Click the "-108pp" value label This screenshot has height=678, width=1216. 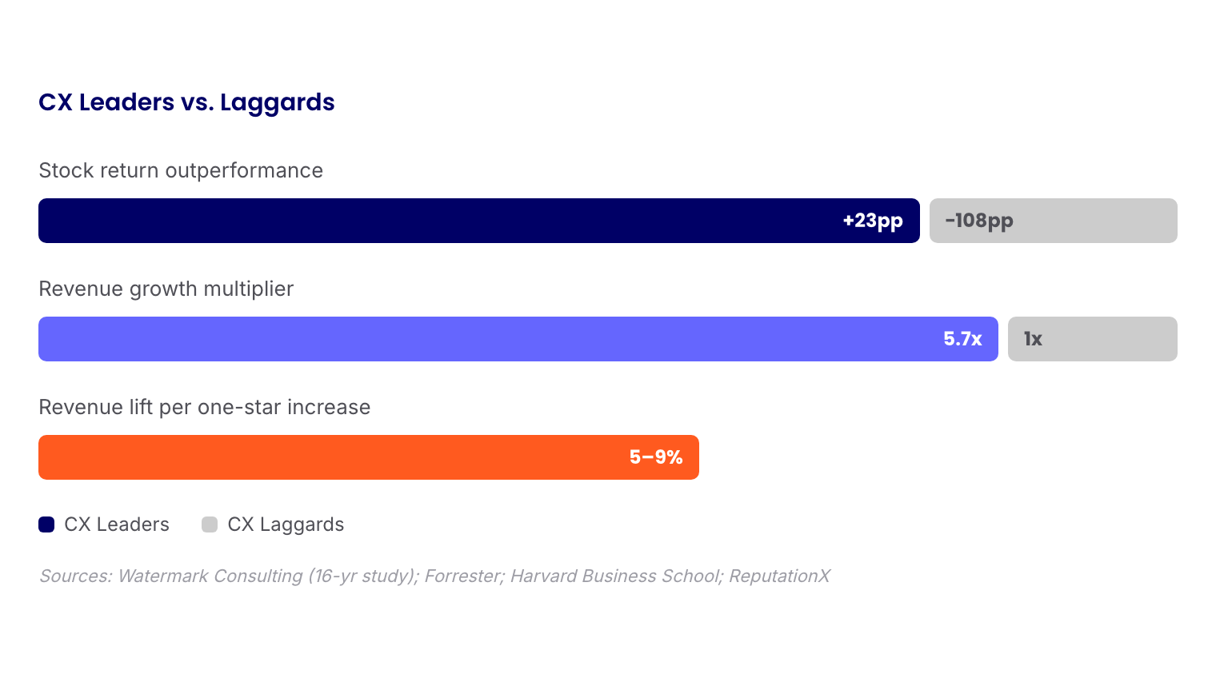(x=979, y=221)
